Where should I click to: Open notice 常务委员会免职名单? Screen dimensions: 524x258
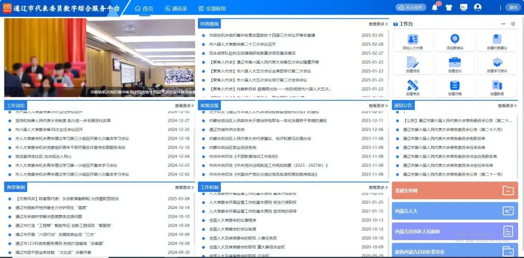tap(444, 138)
